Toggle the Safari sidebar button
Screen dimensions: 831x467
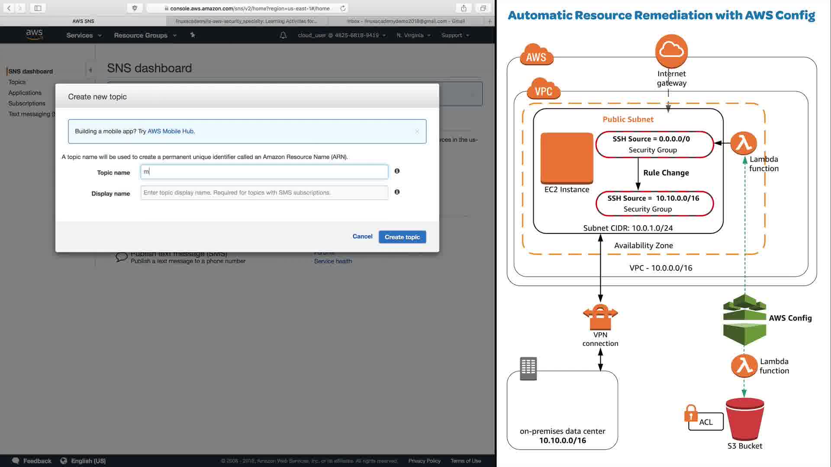pos(38,8)
